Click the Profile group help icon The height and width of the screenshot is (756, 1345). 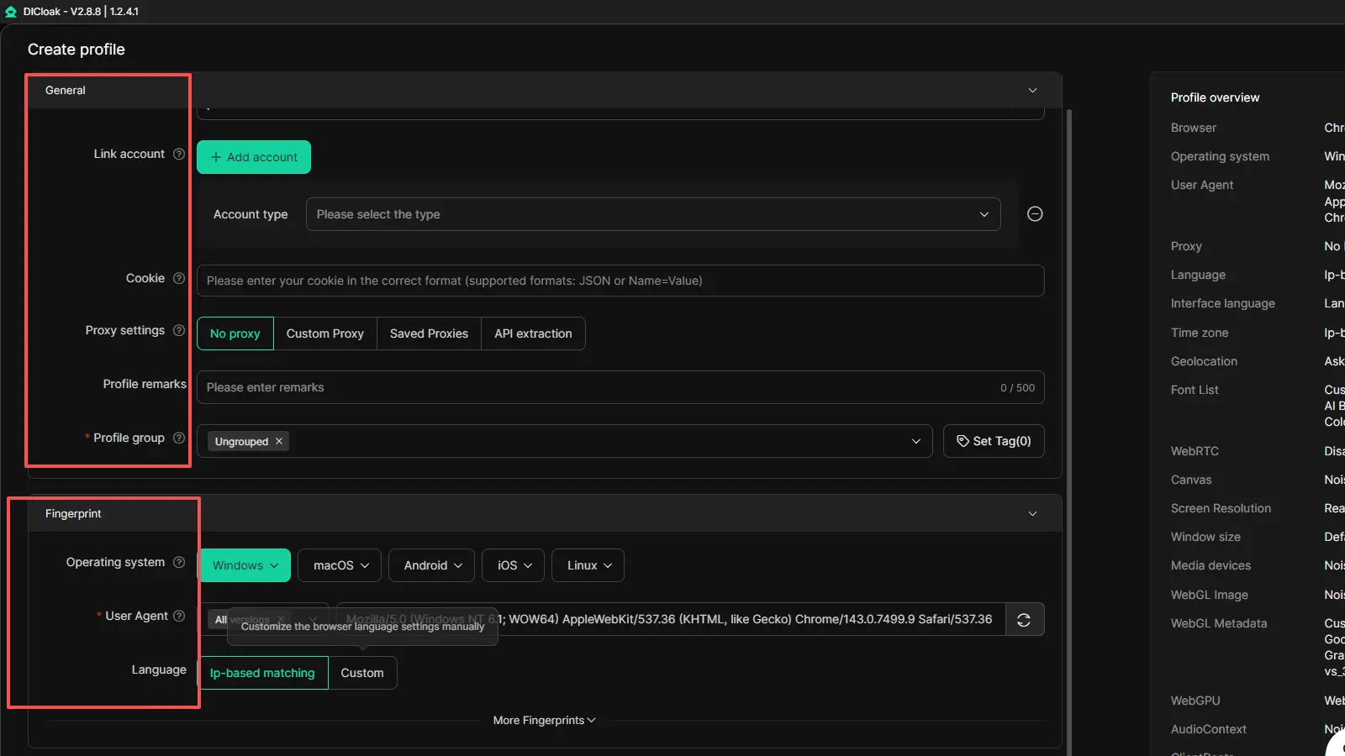179,438
